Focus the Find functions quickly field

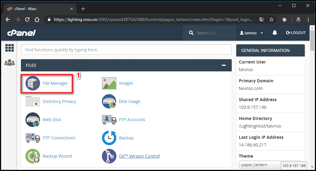(x=126, y=50)
